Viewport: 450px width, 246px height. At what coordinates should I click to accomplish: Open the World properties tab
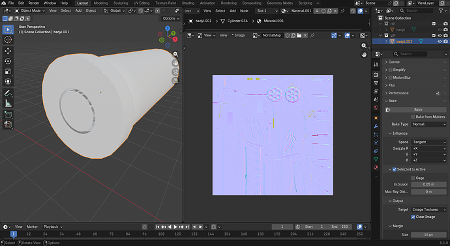[376, 107]
